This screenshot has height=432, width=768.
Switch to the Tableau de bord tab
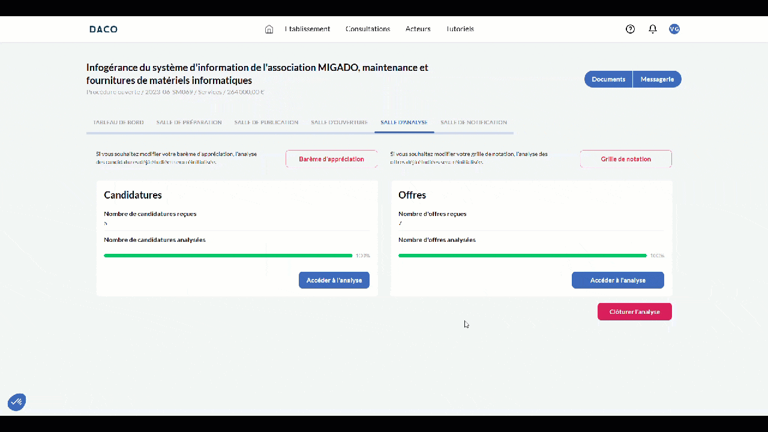coord(118,122)
